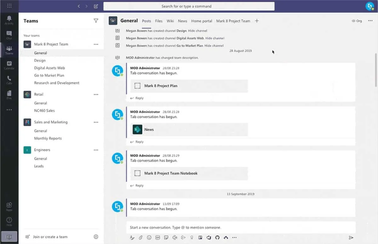Click the Stream icon in compose toolbar
Viewport: 378px width, 244px height.
coord(183,237)
